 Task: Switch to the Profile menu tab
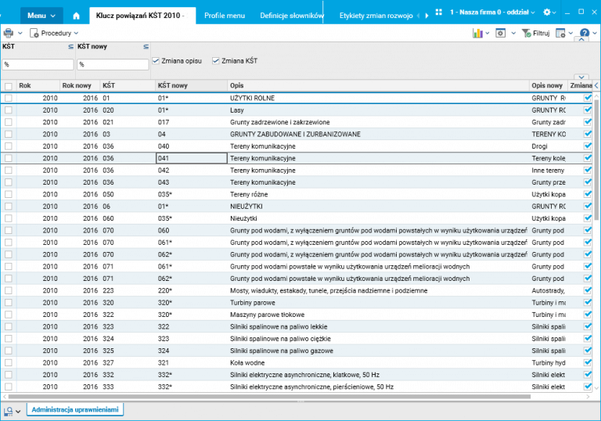coord(224,15)
